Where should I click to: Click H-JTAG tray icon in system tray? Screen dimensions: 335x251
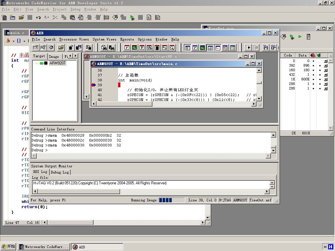tap(330, 247)
